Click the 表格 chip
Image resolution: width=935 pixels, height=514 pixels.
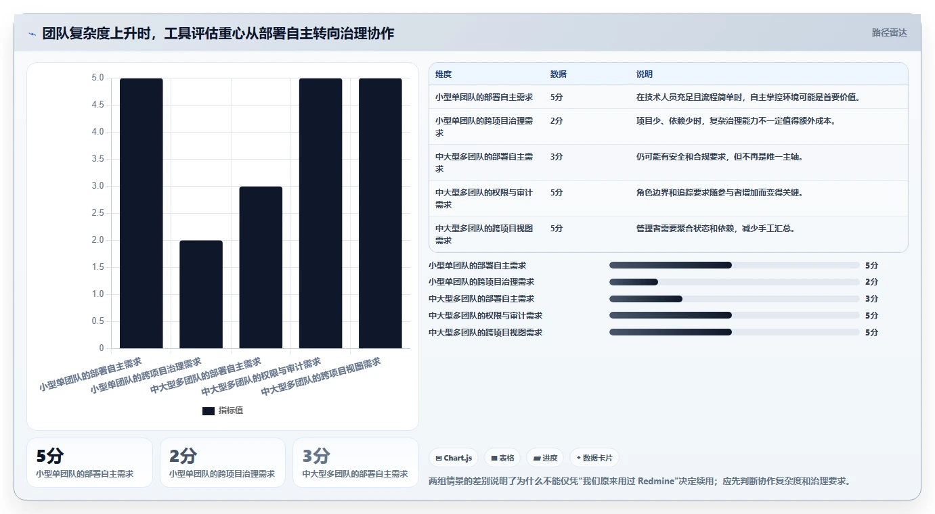503,458
